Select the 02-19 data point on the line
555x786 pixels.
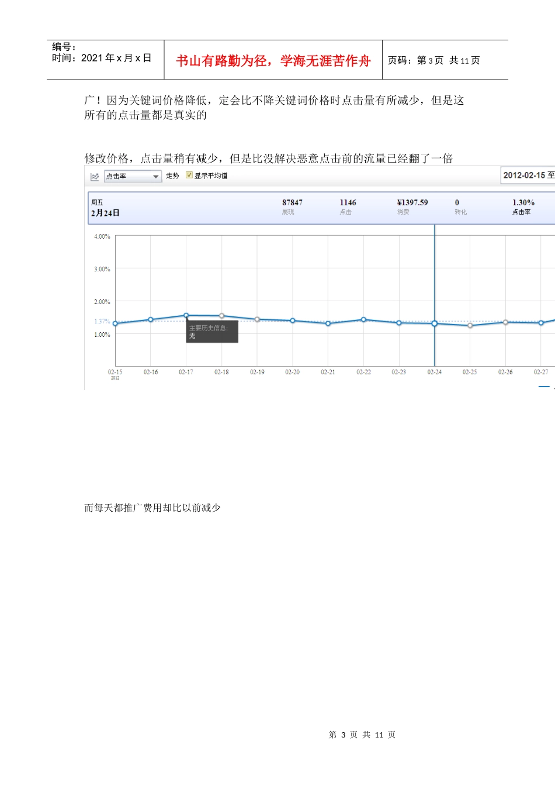257,319
